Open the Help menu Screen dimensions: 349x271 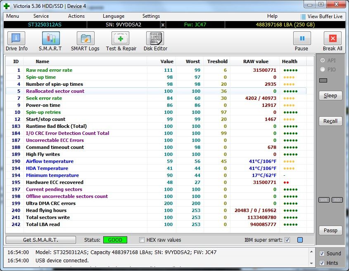pyautogui.click(x=272, y=16)
